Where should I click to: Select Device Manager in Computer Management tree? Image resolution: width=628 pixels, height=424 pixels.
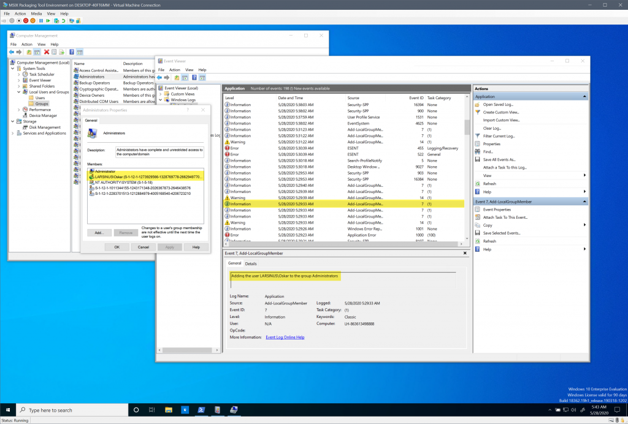point(43,116)
